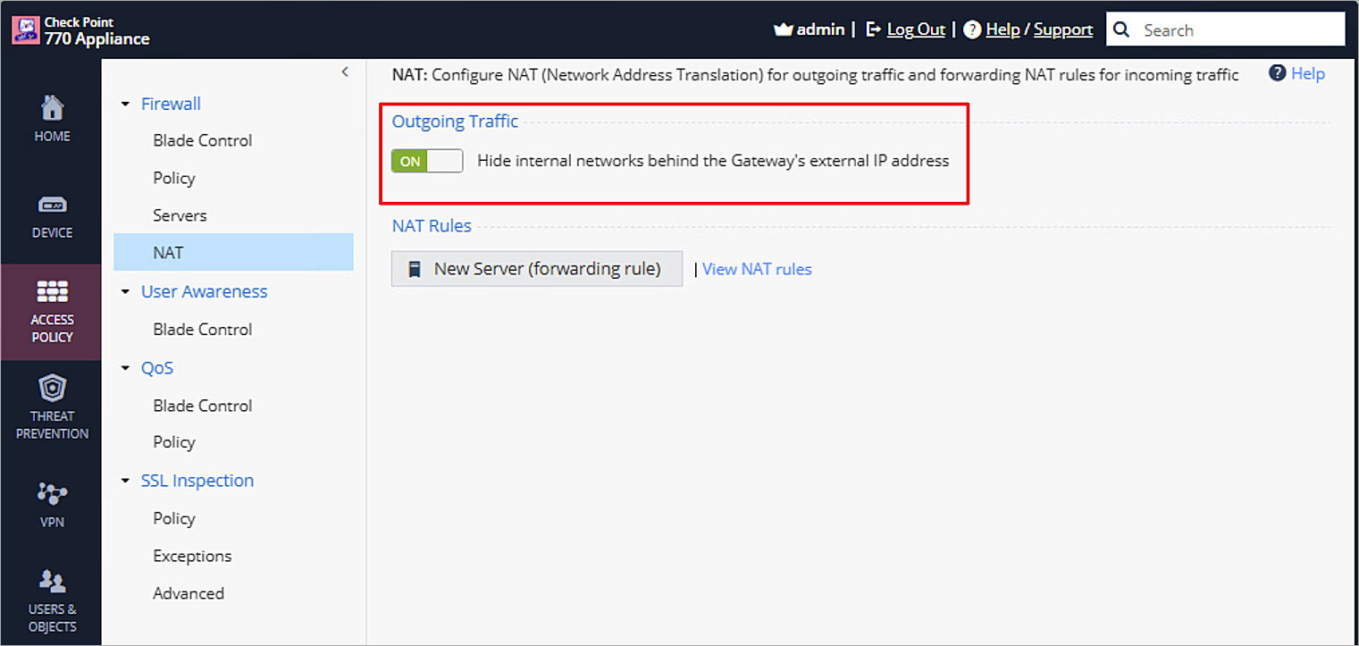This screenshot has width=1359, height=646.
Task: Collapse the User Awareness tree
Action: click(125, 291)
